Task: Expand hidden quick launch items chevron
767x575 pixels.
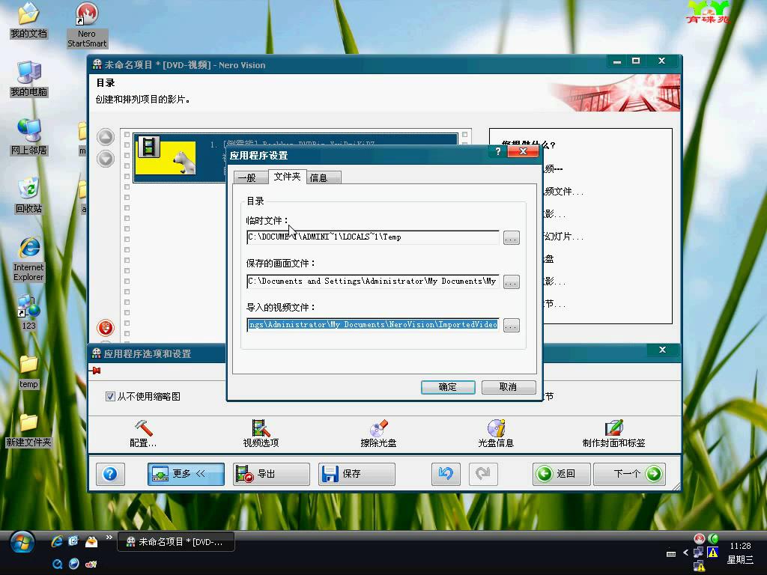Action: tap(109, 538)
